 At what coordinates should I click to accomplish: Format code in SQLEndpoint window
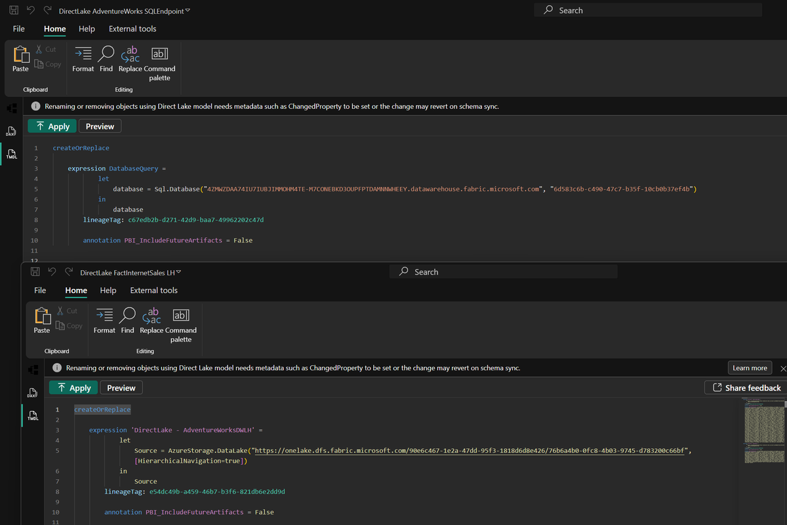click(83, 59)
